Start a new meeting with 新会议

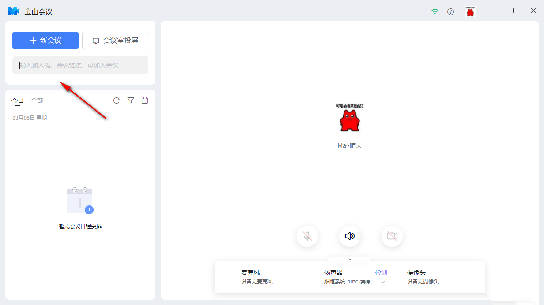(45, 41)
